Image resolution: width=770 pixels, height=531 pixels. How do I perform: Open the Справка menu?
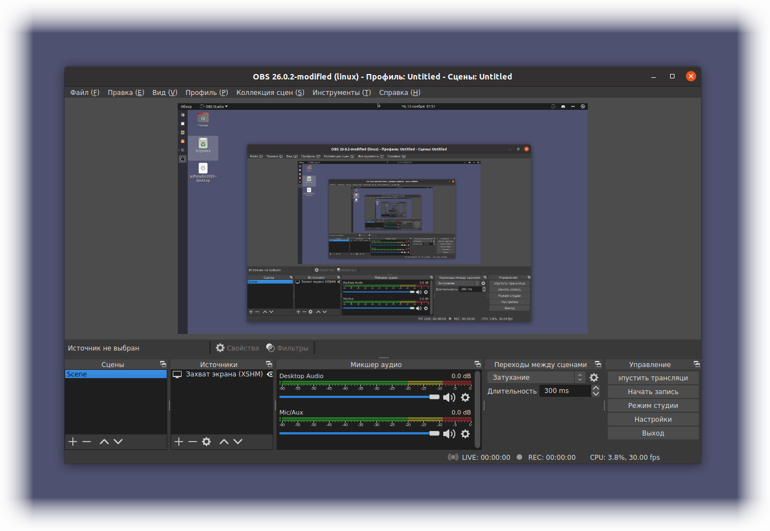(x=400, y=92)
